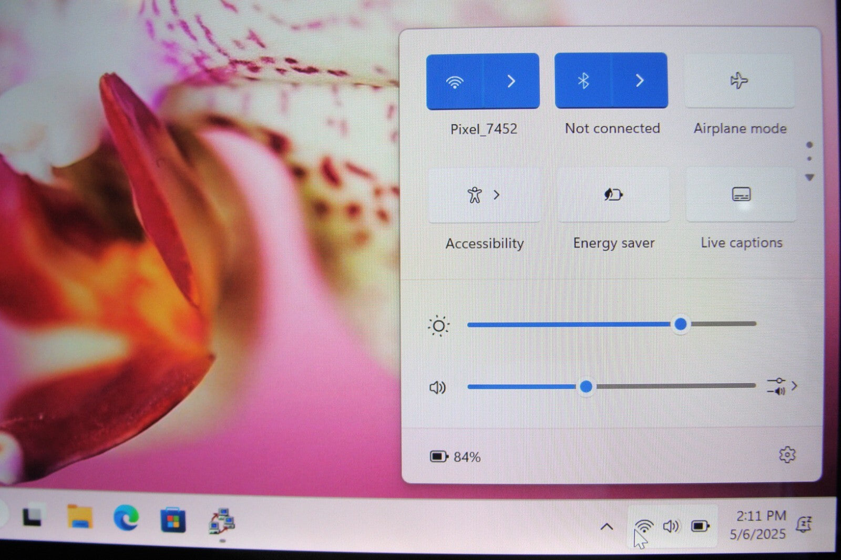This screenshot has height=560, width=841.
Task: Enable Live captions
Action: (x=741, y=195)
